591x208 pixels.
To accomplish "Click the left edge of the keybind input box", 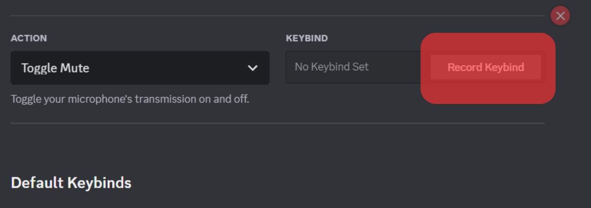I will pyautogui.click(x=287, y=67).
